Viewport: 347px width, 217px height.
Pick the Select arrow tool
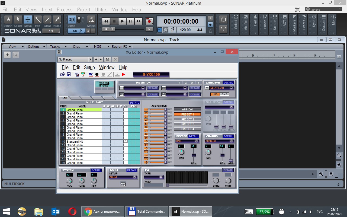click(18, 20)
